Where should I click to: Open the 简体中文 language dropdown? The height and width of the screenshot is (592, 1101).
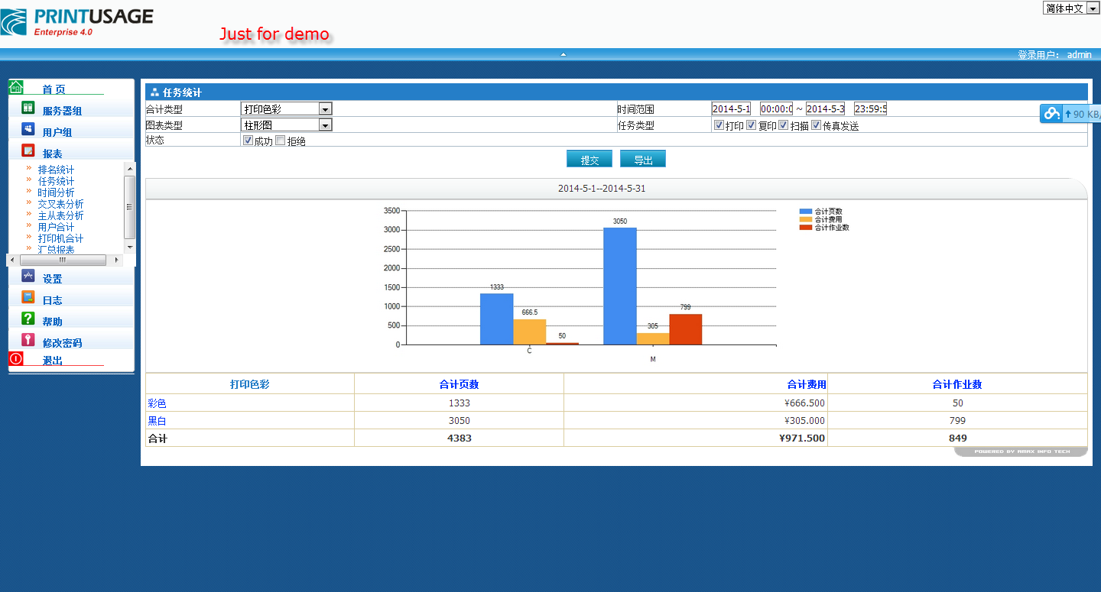(1070, 8)
